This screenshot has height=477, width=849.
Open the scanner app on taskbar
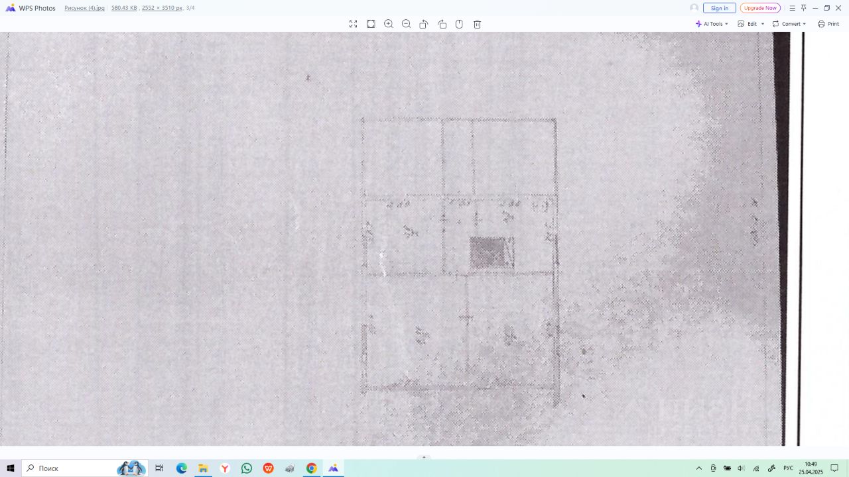290,468
